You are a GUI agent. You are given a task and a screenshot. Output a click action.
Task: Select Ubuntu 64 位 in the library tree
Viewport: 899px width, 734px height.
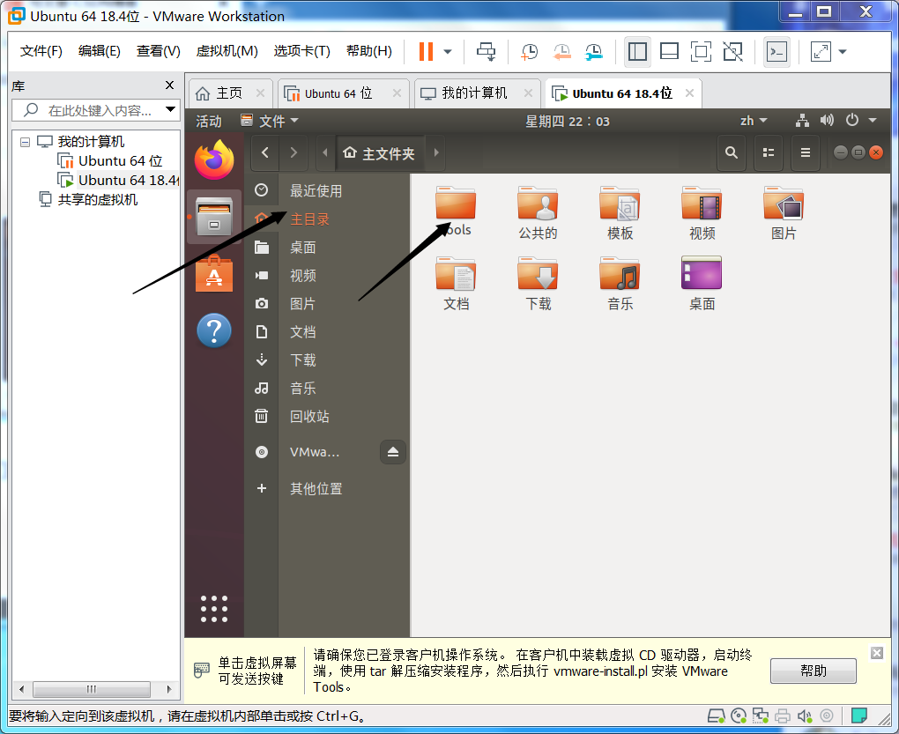pyautogui.click(x=120, y=161)
